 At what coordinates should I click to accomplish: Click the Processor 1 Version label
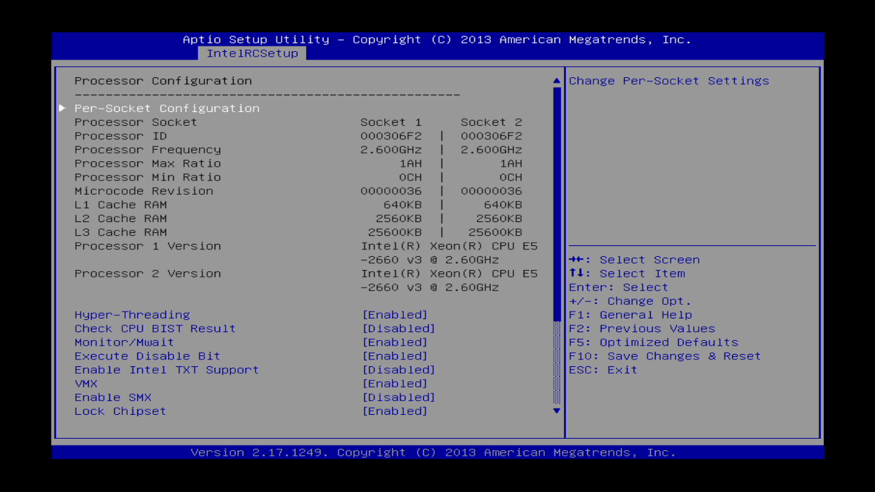point(148,246)
